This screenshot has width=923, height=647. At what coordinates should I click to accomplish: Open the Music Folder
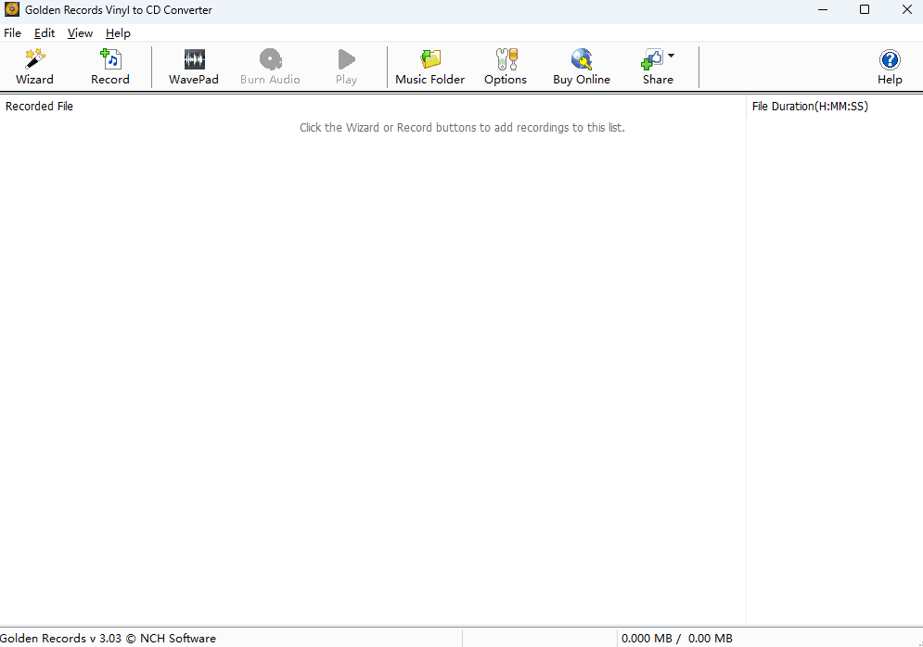pos(429,67)
